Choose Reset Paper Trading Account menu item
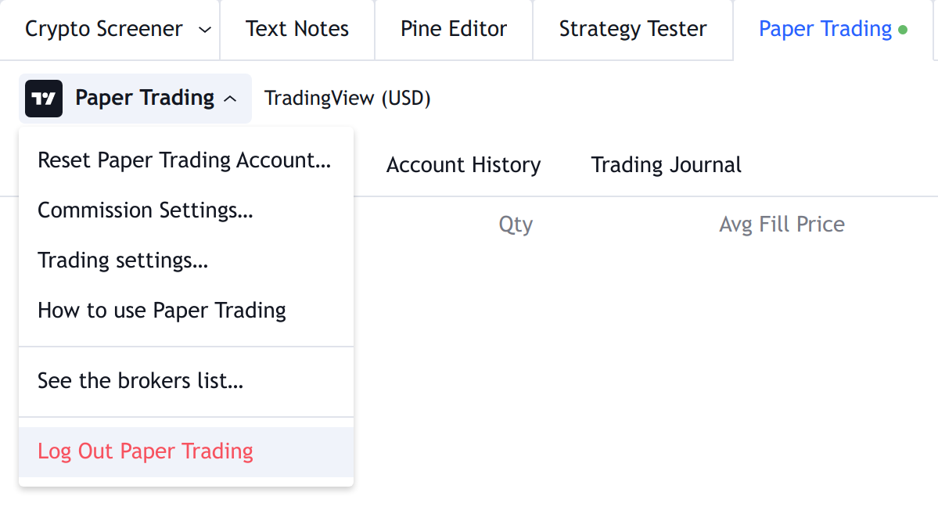Viewport: 938px width, 514px height. click(x=186, y=160)
